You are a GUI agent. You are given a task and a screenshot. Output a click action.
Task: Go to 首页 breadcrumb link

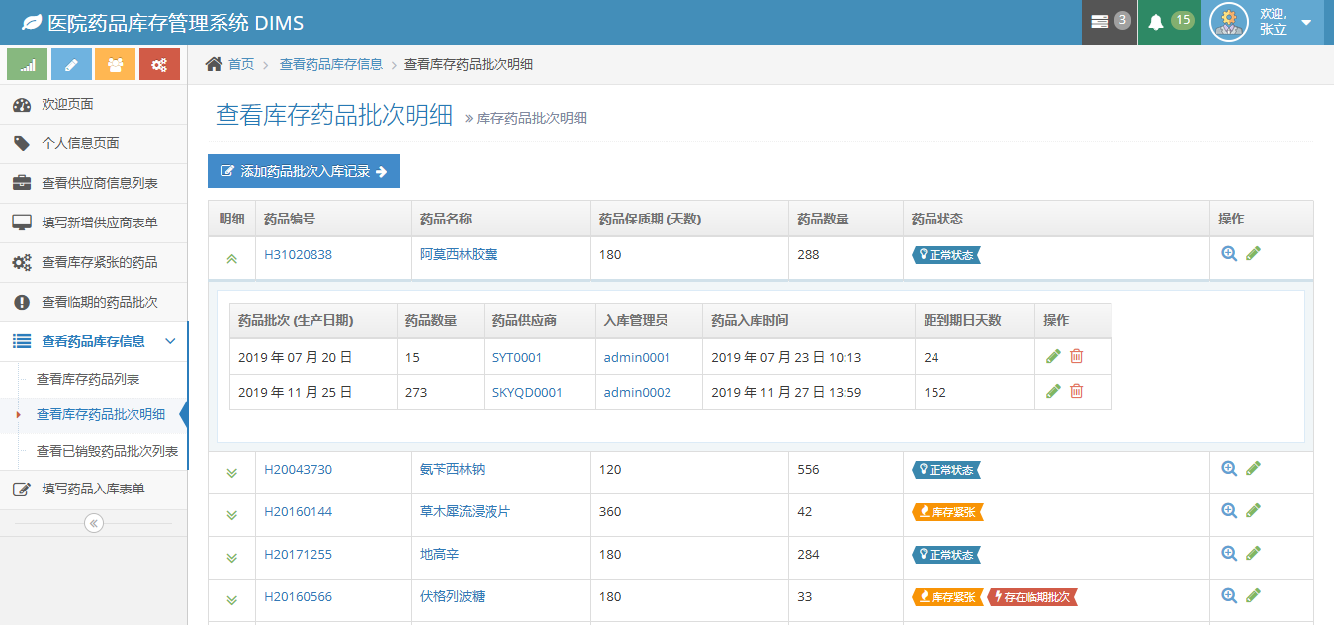click(241, 64)
